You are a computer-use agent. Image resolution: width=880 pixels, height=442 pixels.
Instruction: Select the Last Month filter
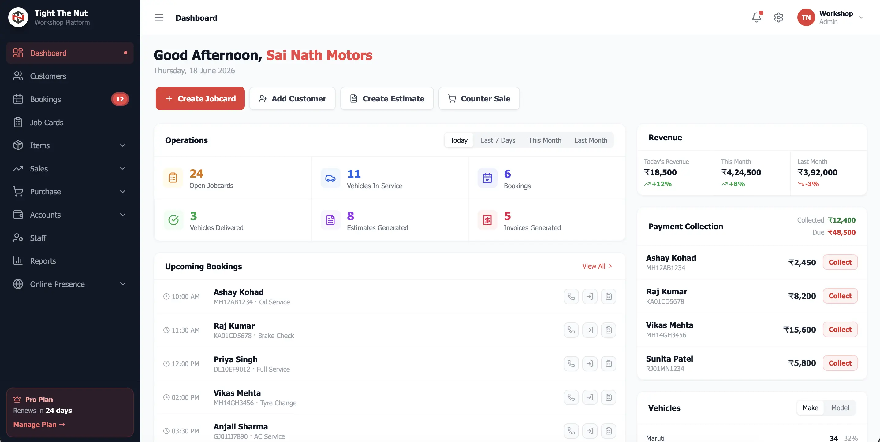point(591,140)
